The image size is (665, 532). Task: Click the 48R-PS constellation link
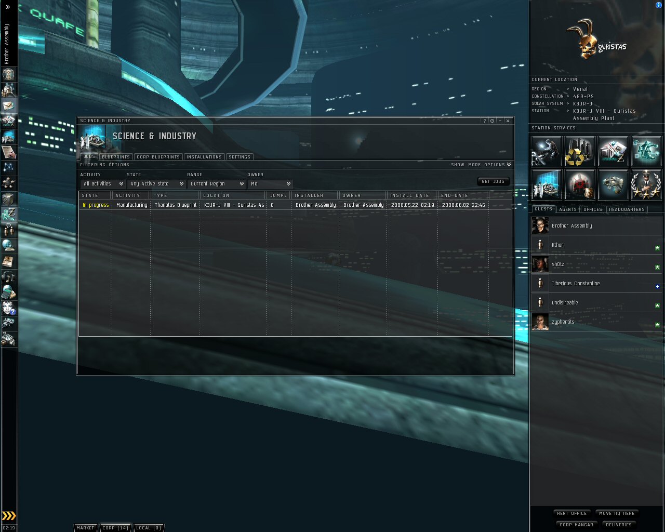[583, 97]
